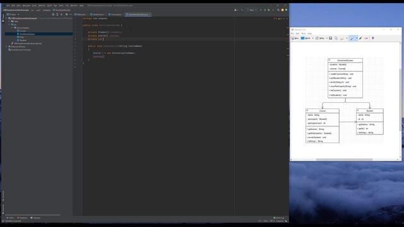404x227 pixels.
Task: Open the IntelliJ File menu
Action: 8,6
